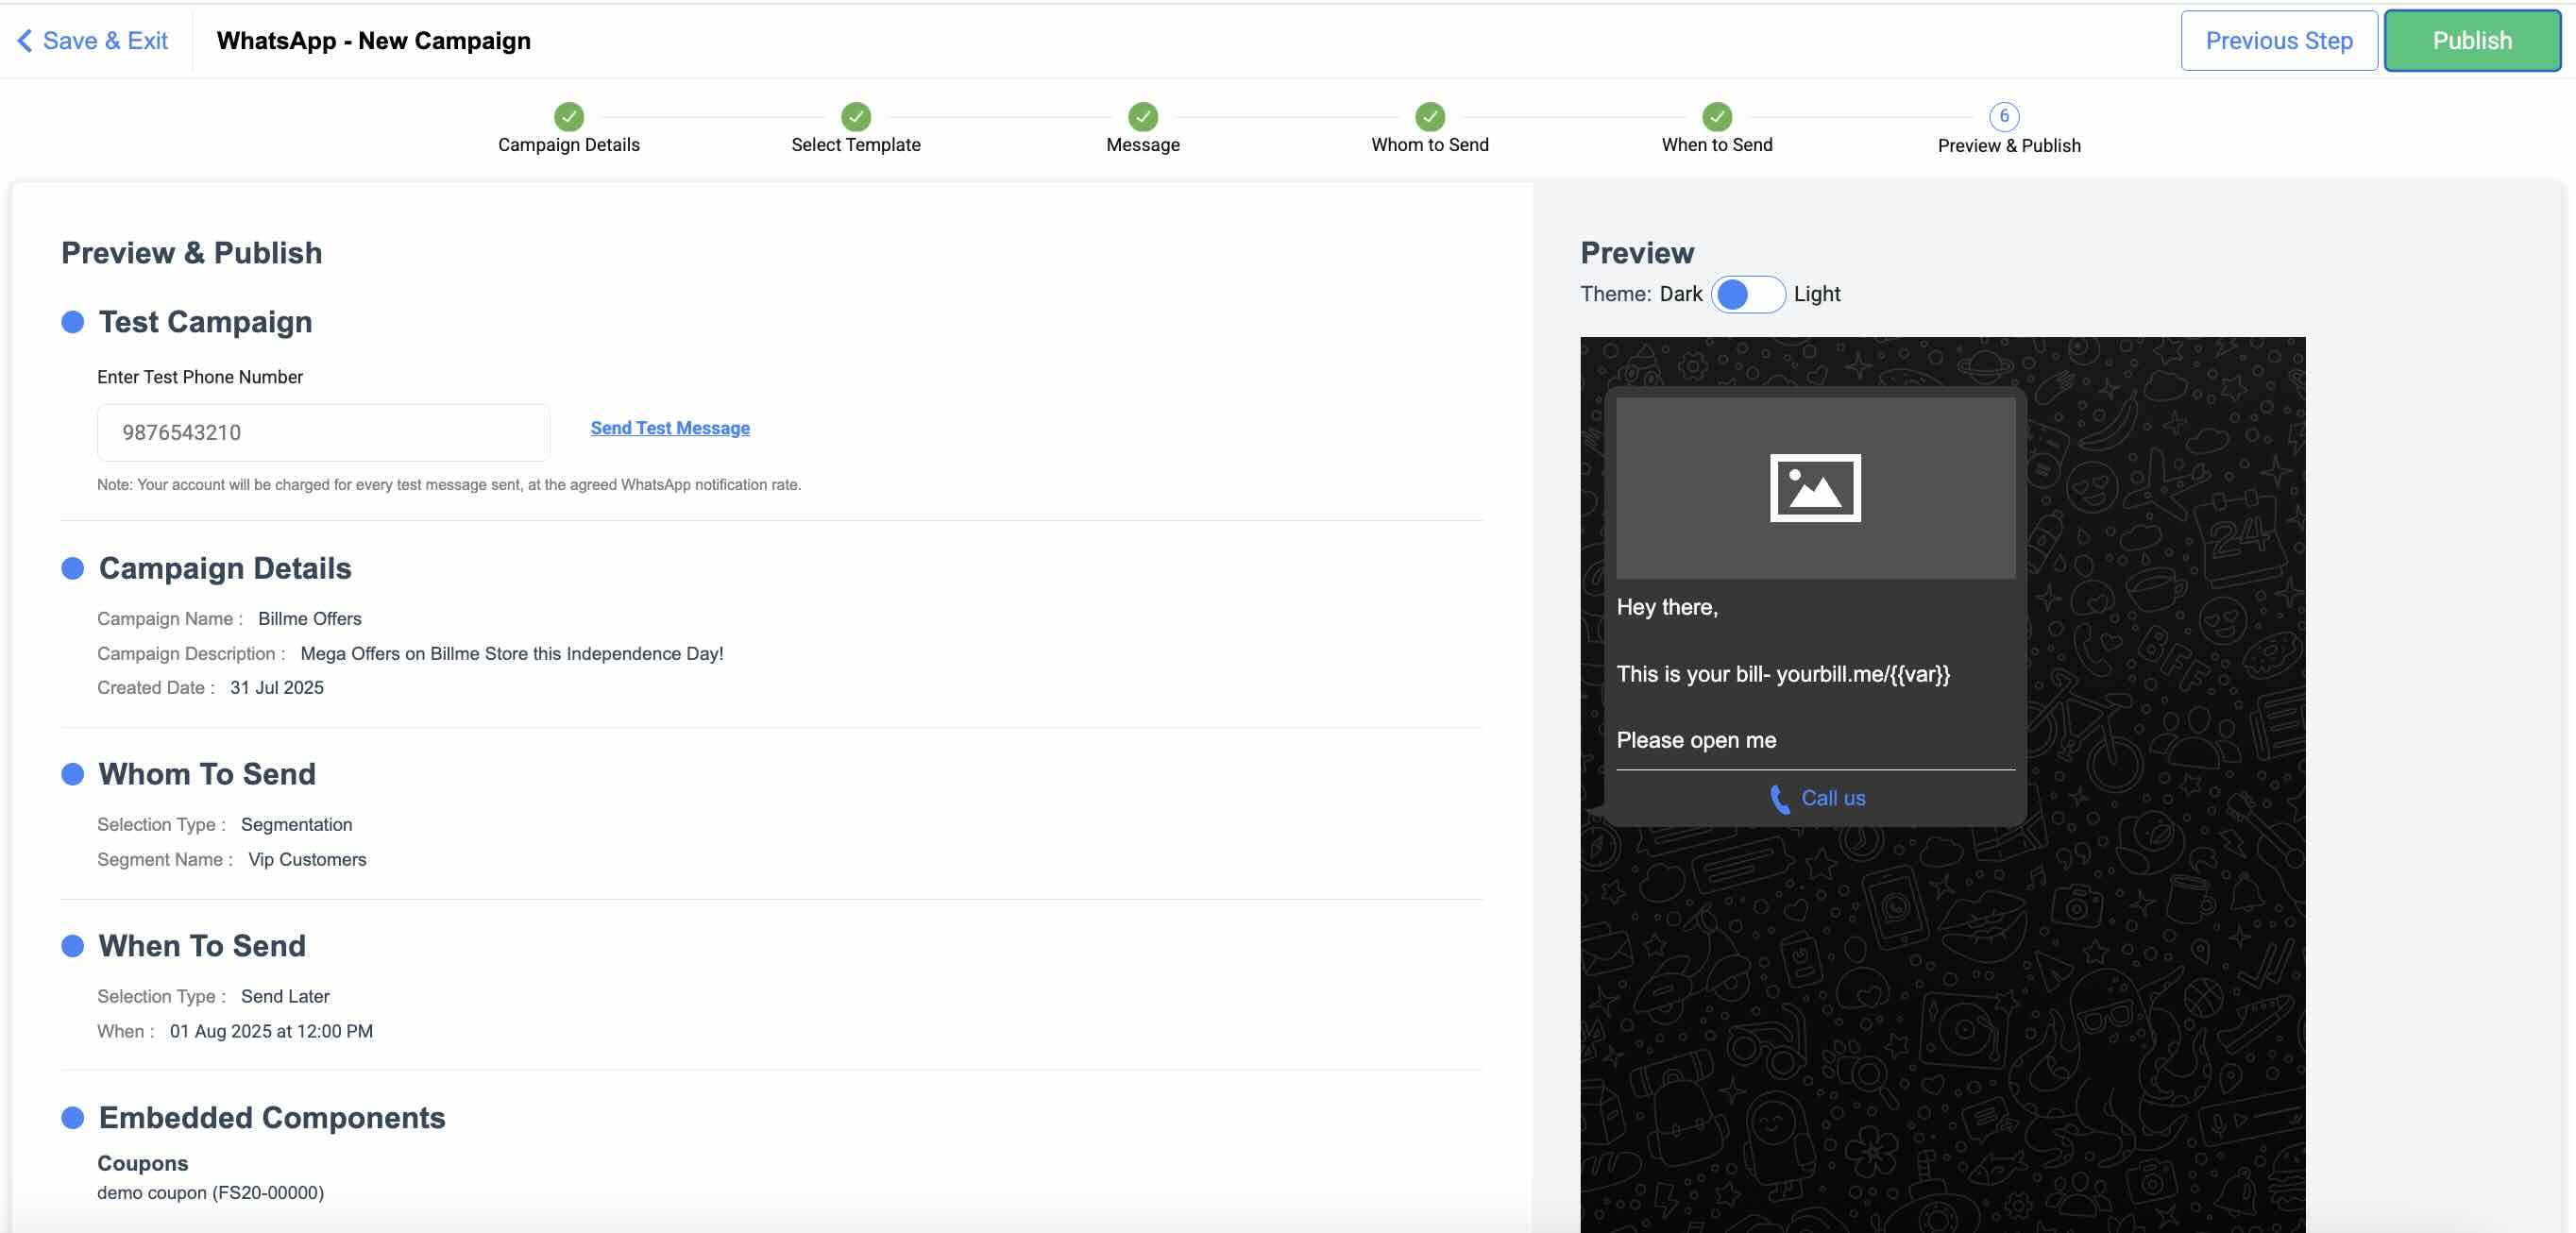The height and width of the screenshot is (1233, 2576).
Task: Click the back chevron next to Save & Exit
Action: click(25, 41)
